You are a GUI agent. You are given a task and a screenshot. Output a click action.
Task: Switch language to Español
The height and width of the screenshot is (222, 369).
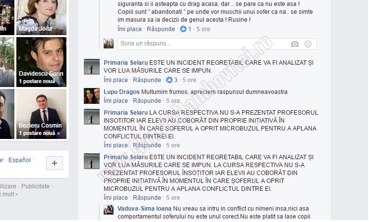click(x=19, y=160)
